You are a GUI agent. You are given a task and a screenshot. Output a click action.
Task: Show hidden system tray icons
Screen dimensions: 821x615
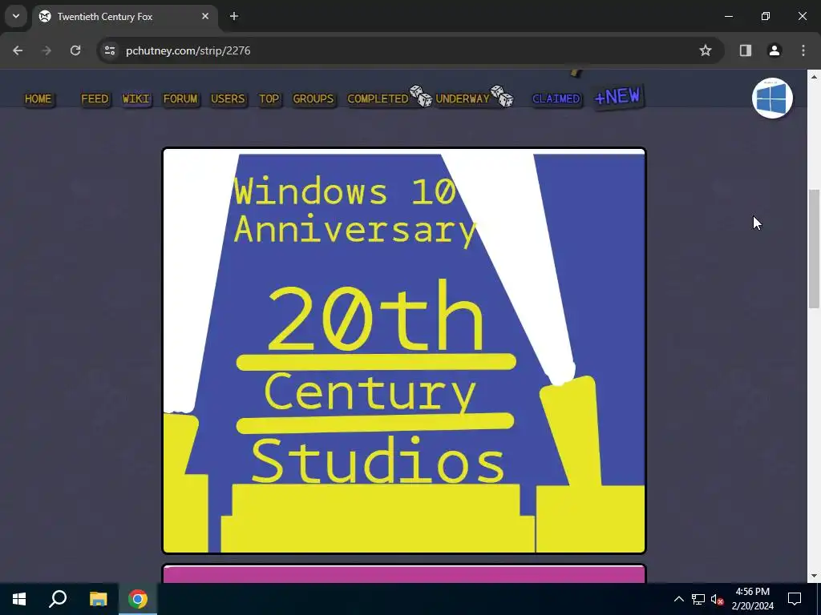coord(678,599)
